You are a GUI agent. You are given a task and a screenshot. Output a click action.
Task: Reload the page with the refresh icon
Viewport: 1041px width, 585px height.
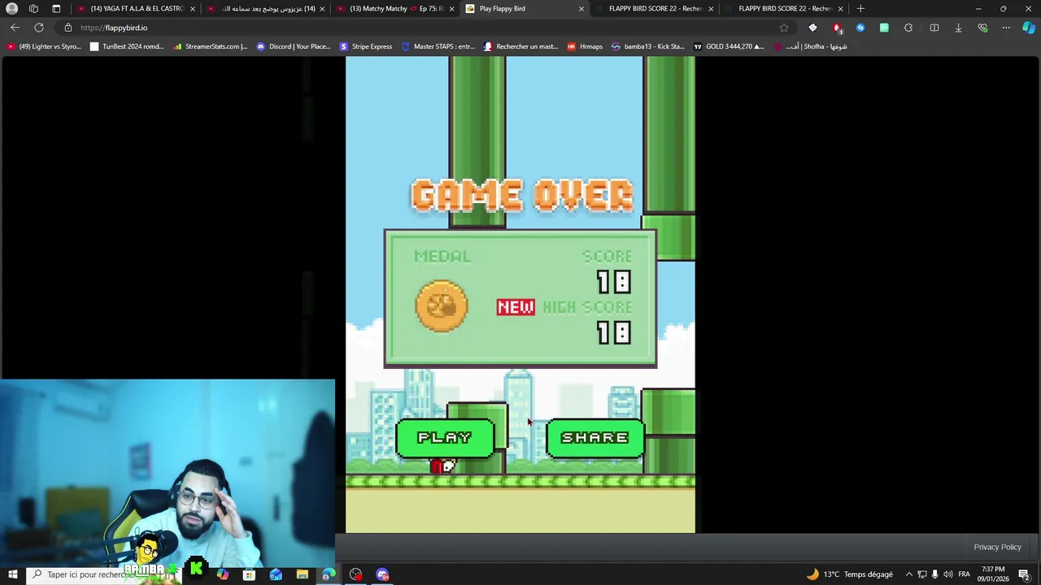click(x=39, y=28)
